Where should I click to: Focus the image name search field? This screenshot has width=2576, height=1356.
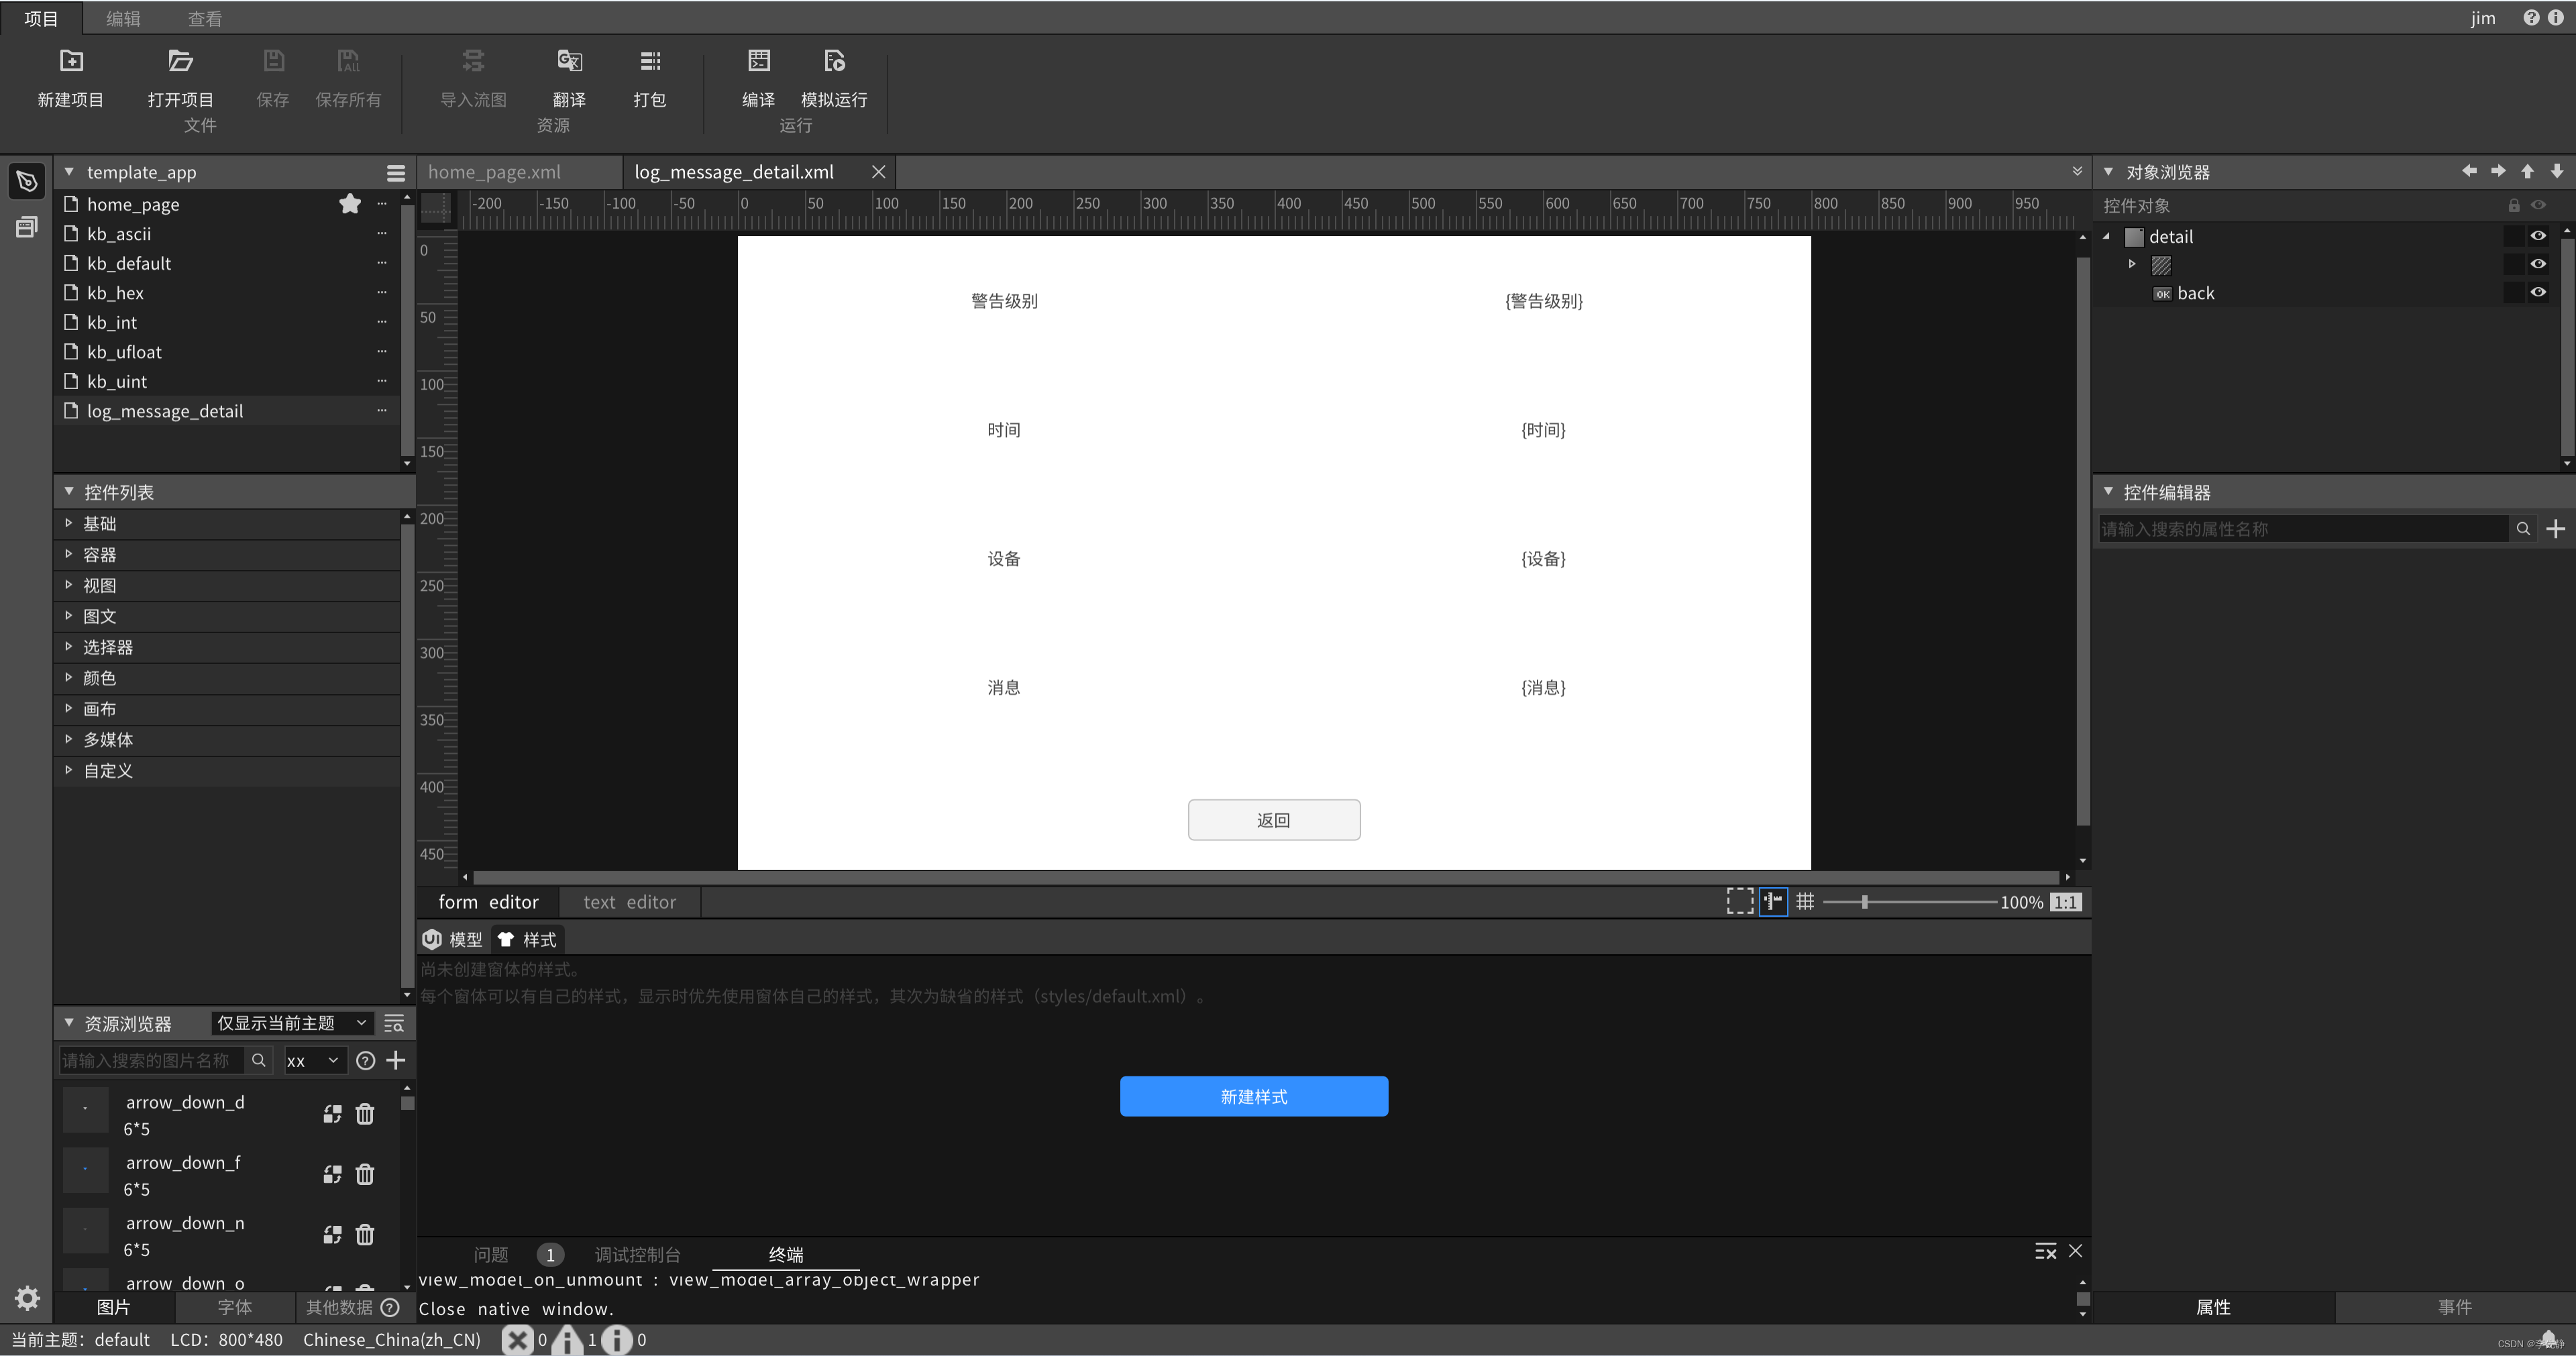click(x=151, y=1060)
